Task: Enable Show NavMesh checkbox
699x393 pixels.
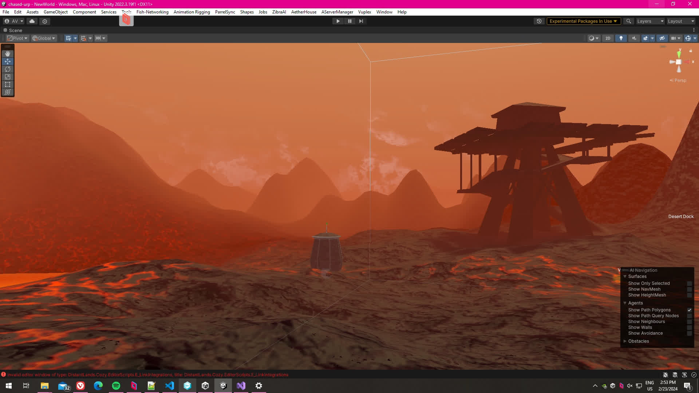Action: click(x=689, y=289)
